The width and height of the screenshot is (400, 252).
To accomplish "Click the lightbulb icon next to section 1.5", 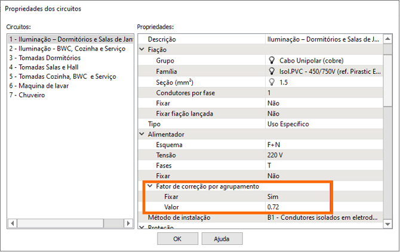I will (x=272, y=82).
